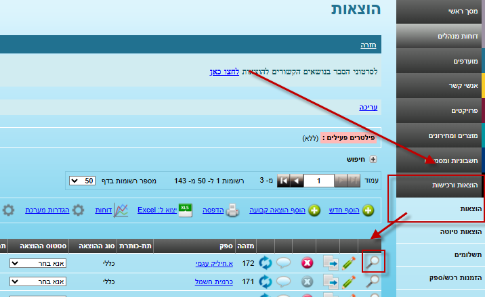
Task: Select מועדפים in the sidebar menu
Action: click(440, 61)
